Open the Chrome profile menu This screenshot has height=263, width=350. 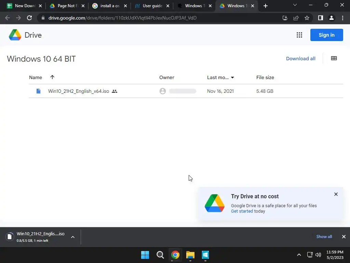point(331,18)
